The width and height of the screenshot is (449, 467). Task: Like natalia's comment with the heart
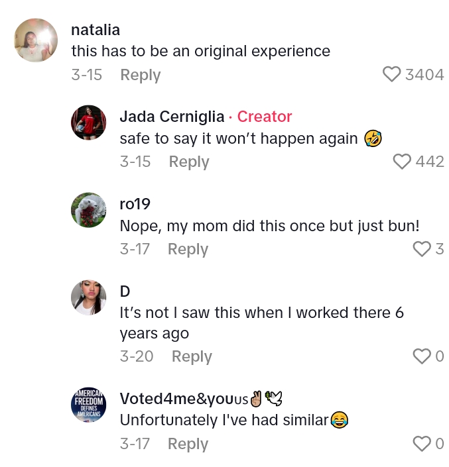click(392, 74)
